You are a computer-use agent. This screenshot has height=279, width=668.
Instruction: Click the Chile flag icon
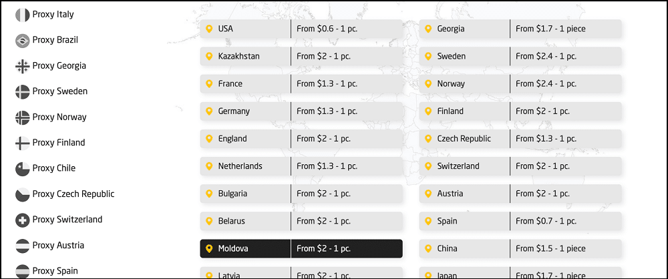coord(22,169)
